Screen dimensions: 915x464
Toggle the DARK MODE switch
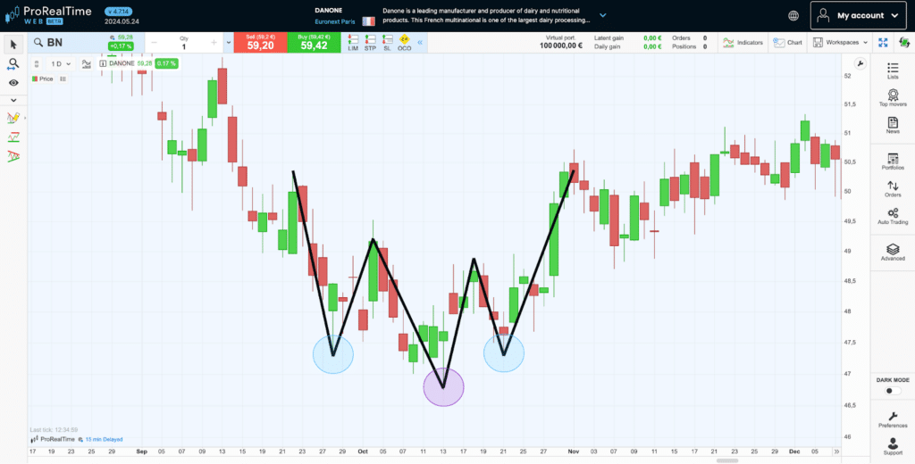(893, 391)
